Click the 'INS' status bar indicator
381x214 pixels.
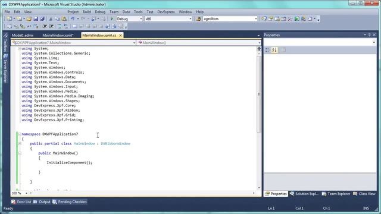coord(366,208)
